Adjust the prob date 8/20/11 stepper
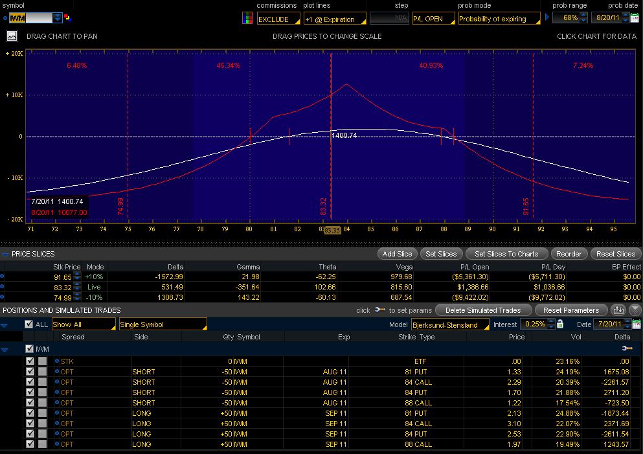Viewport: 643px width, 454px height. [625, 17]
